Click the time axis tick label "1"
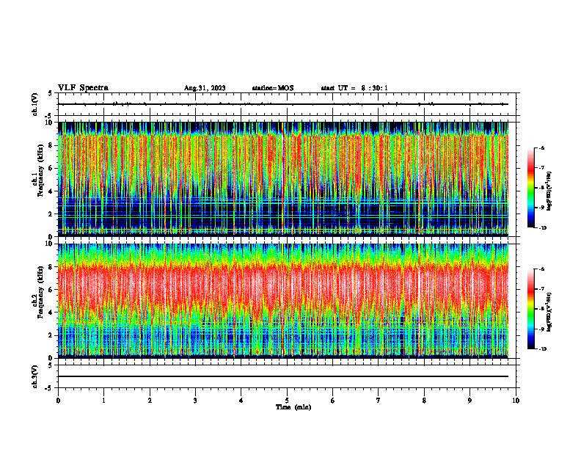This screenshot has width=581, height=449. click(x=103, y=401)
